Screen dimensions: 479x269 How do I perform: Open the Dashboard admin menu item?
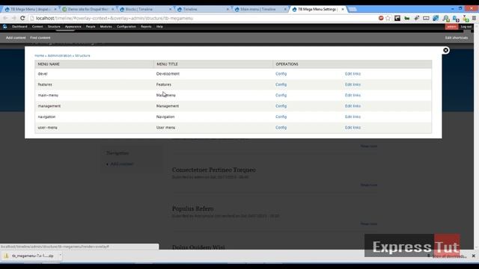(19, 27)
